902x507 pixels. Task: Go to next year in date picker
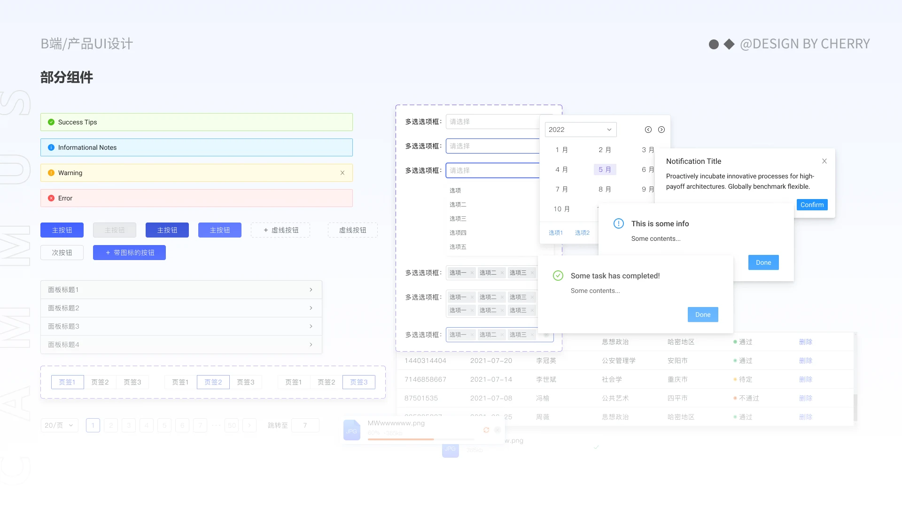pos(661,130)
